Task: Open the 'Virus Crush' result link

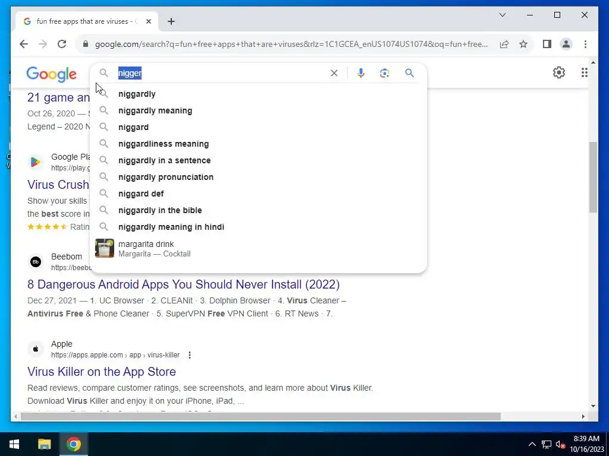Action: (x=58, y=185)
